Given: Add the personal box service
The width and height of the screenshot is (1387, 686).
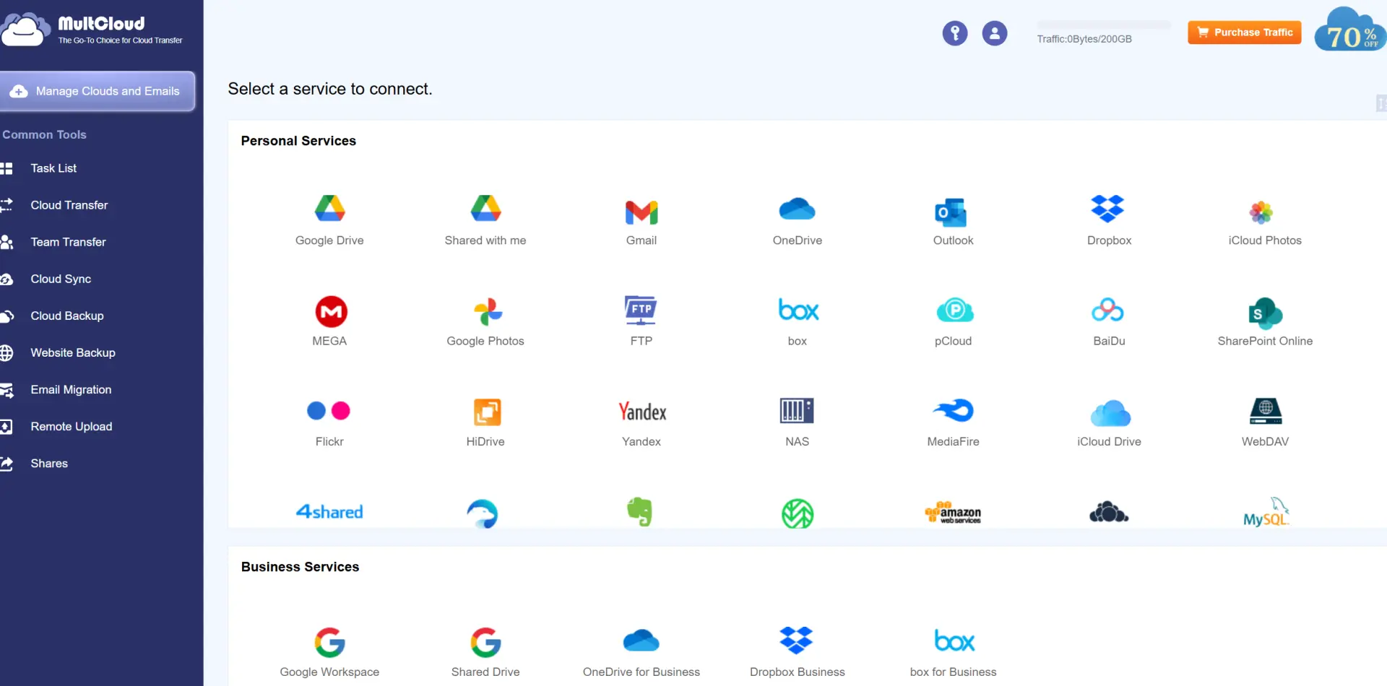Looking at the screenshot, I should pyautogui.click(x=798, y=321).
